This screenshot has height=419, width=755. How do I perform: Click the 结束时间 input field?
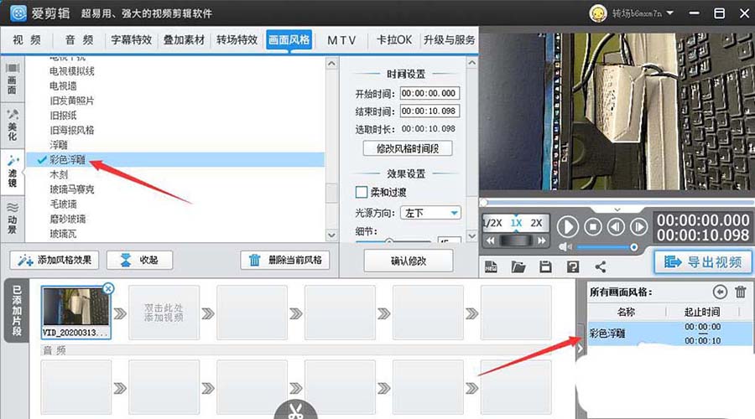(430, 111)
